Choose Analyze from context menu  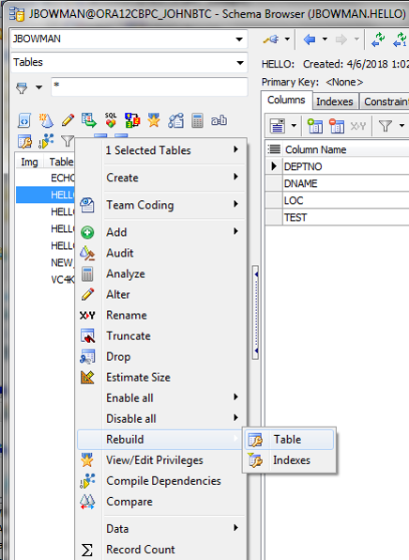click(x=161, y=273)
